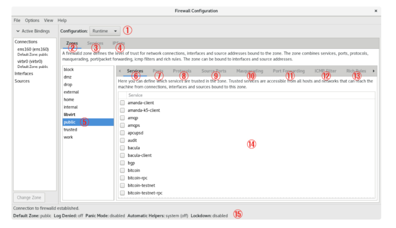Viewport: 396px width, 228px height.
Task: Select the dmz zone
Action: click(88, 77)
